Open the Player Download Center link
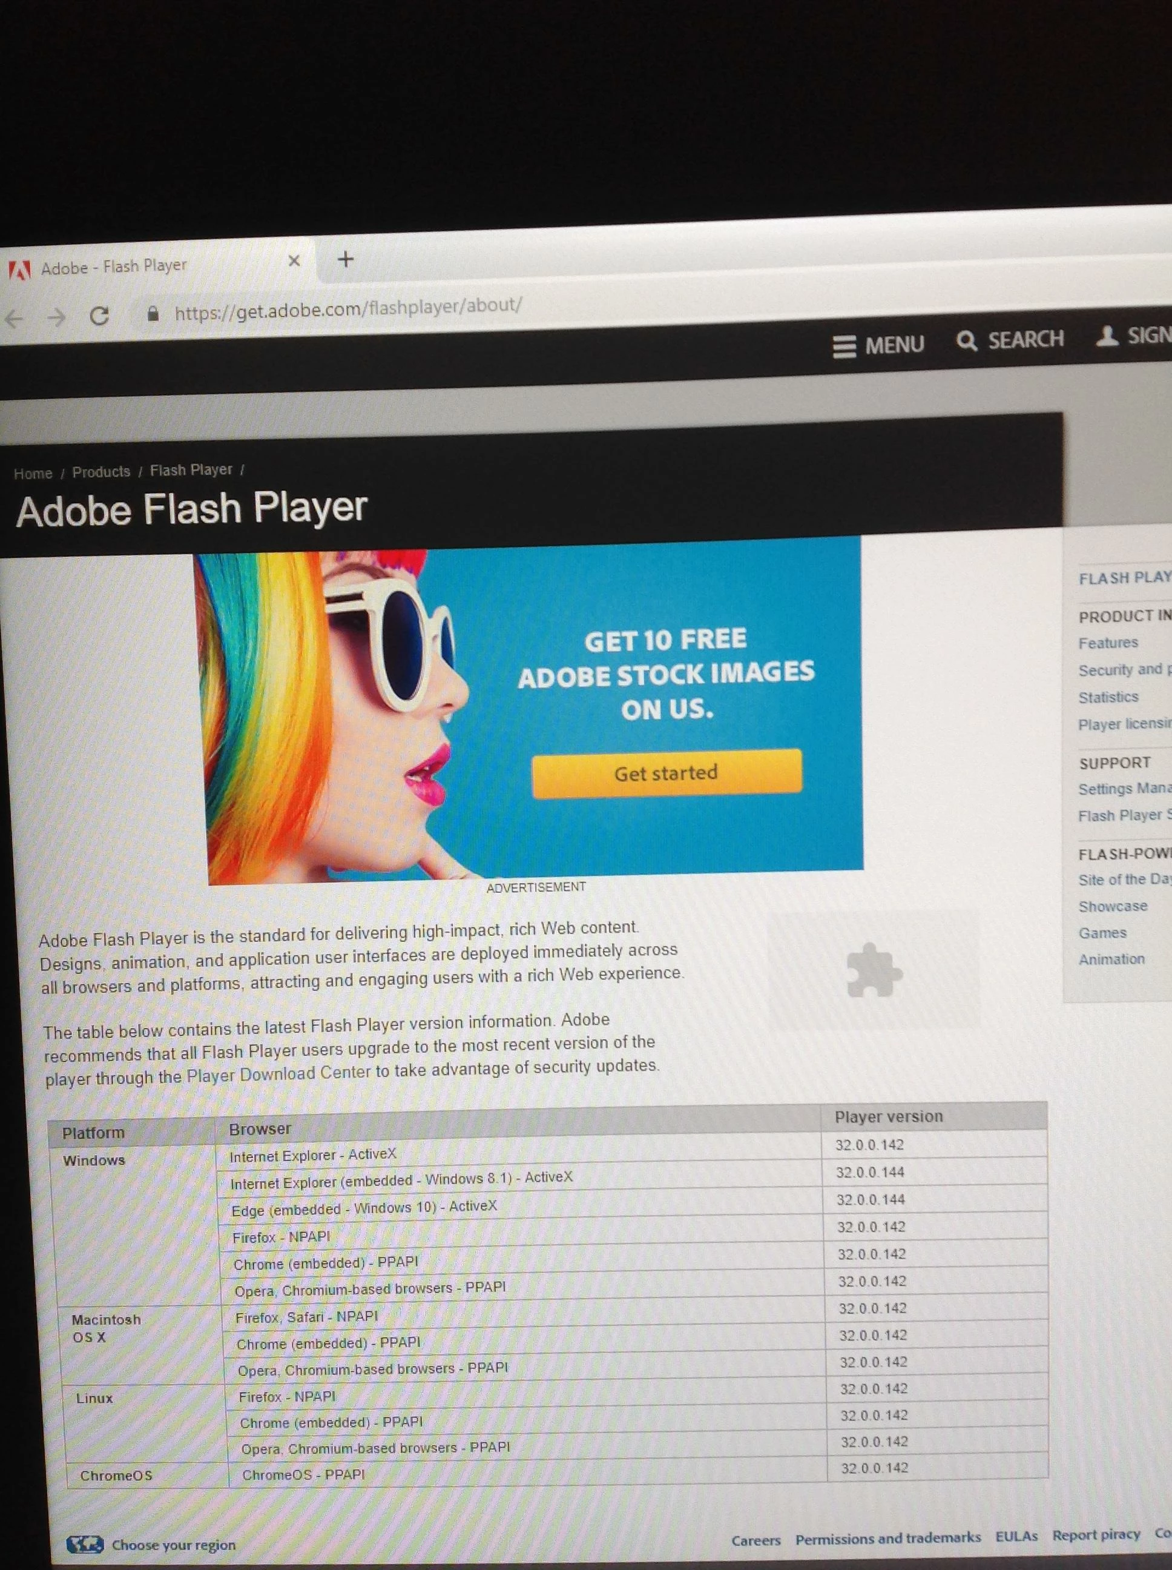This screenshot has width=1172, height=1570. click(279, 1075)
